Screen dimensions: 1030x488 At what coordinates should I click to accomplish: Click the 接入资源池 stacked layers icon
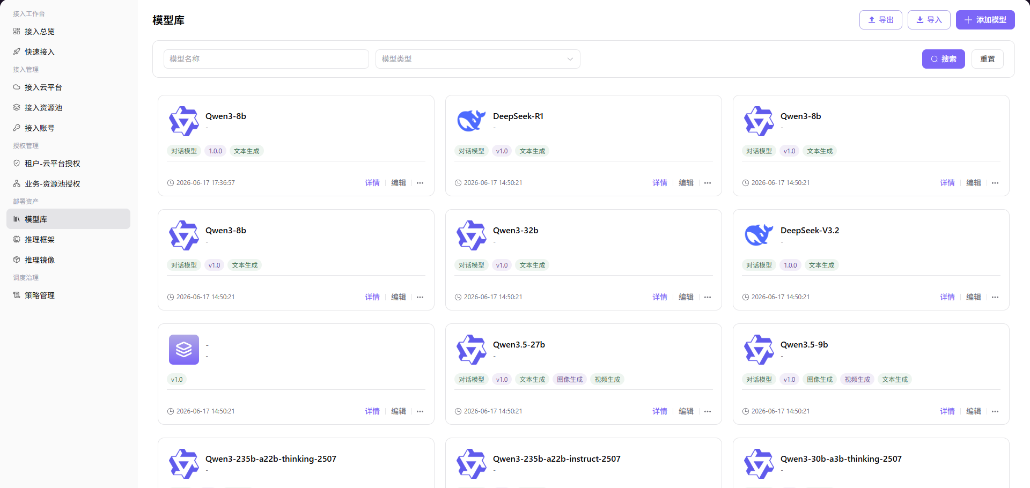[x=17, y=107]
